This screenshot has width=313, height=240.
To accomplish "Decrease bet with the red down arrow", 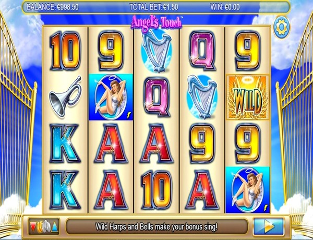I will (32, 226).
